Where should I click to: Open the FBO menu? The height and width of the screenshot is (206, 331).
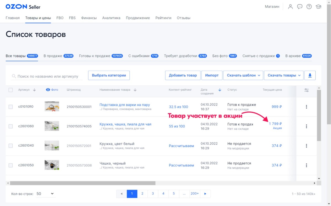(60, 18)
